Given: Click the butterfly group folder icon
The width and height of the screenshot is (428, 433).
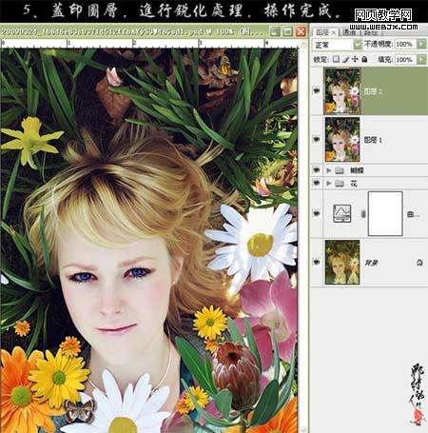Looking at the screenshot, I should (x=340, y=170).
